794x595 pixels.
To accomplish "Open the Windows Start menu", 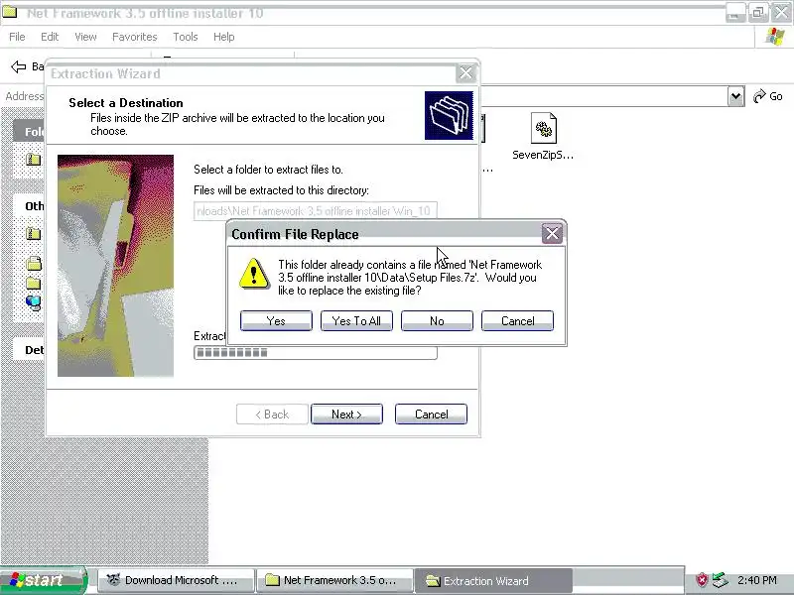I will click(x=43, y=580).
